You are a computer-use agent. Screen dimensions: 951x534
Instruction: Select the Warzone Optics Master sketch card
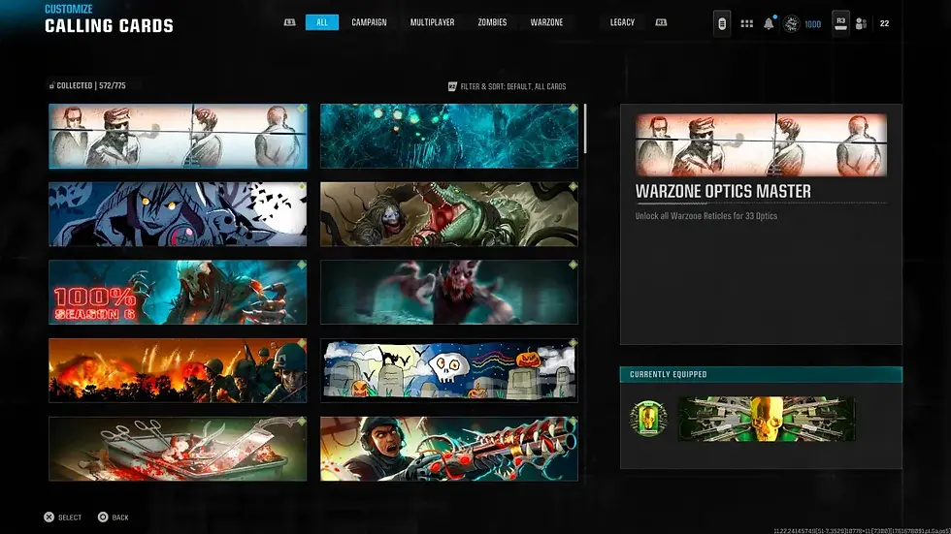(x=178, y=137)
